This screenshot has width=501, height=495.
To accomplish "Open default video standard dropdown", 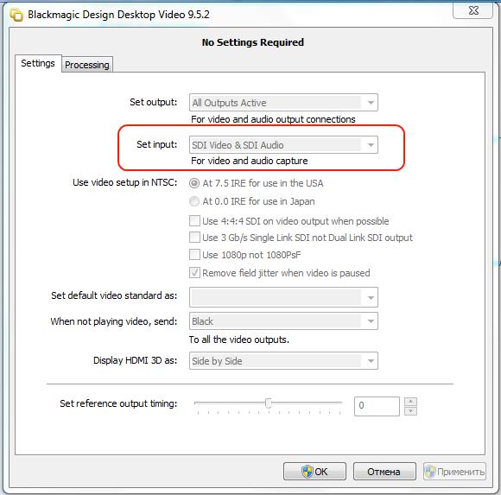I will click(283, 297).
